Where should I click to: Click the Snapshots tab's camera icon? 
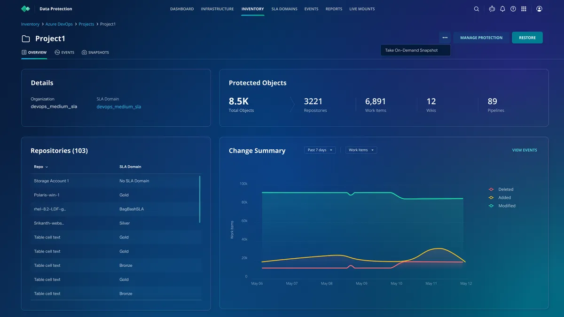pyautogui.click(x=84, y=53)
